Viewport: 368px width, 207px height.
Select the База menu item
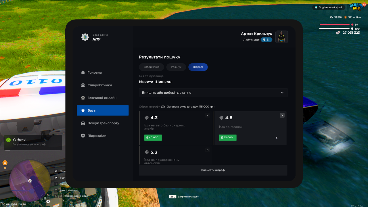[x=103, y=110]
